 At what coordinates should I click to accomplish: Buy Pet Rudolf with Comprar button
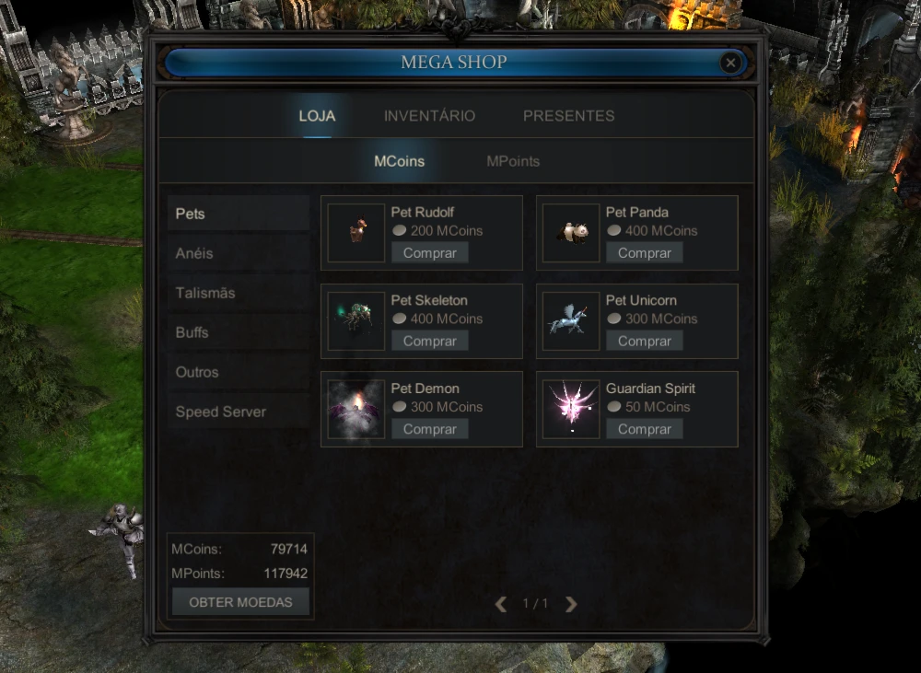pos(430,252)
